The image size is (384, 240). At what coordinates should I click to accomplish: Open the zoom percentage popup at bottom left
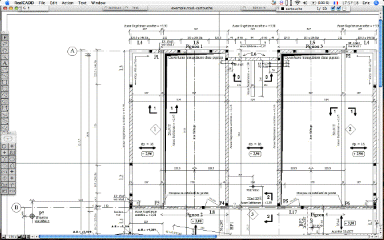pyautogui.click(x=11, y=237)
